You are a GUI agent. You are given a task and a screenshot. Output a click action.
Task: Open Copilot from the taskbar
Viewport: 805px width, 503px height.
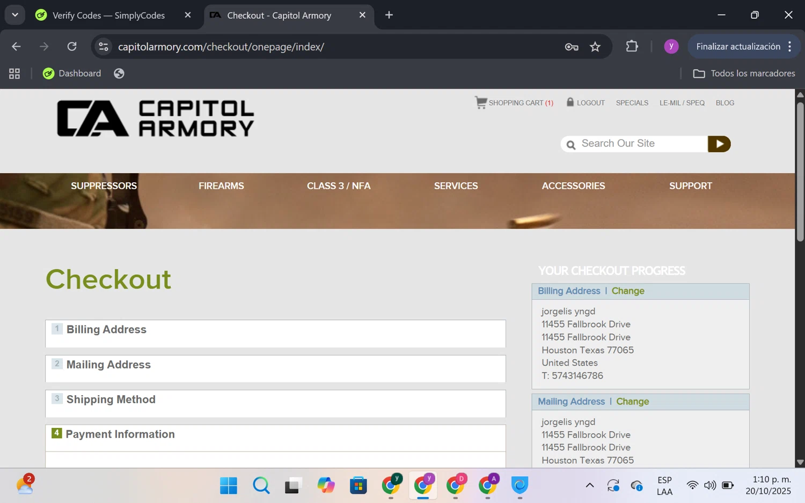(x=326, y=485)
